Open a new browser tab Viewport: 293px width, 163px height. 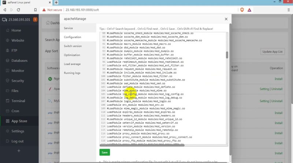pos(56,3)
